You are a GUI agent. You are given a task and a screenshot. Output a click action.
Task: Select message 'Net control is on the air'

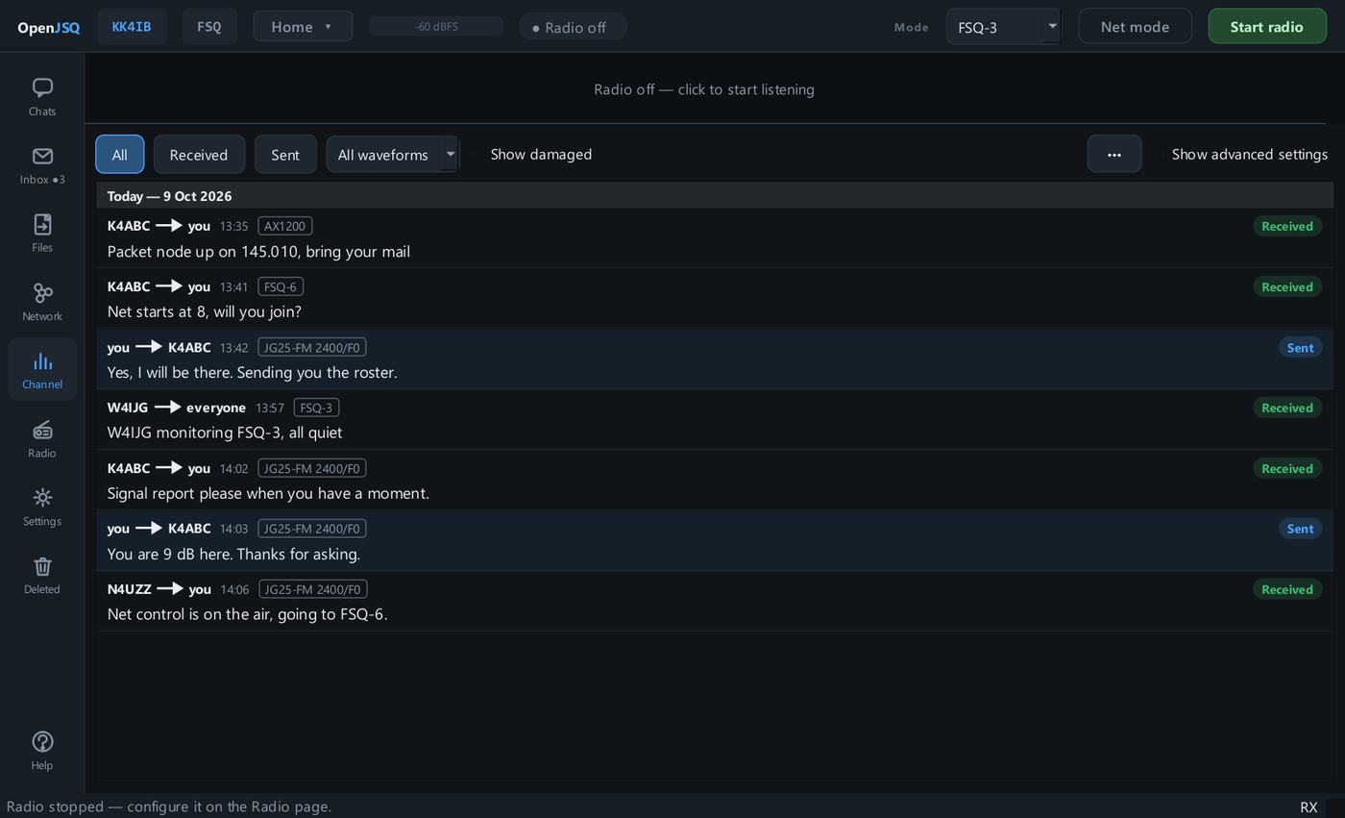[715, 602]
